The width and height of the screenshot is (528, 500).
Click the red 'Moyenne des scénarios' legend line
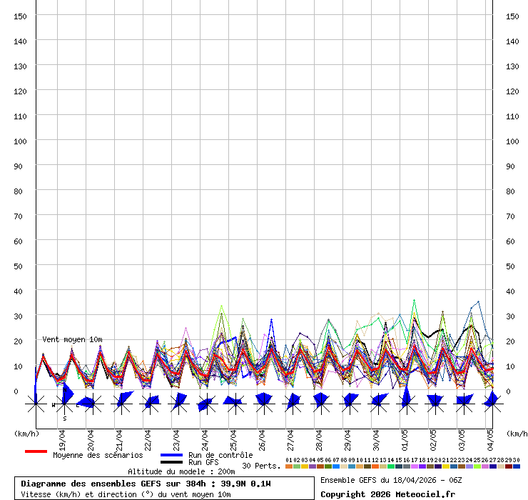coord(36,451)
